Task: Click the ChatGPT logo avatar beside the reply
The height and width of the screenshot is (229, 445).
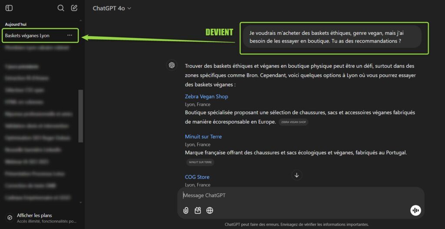Action: click(171, 65)
